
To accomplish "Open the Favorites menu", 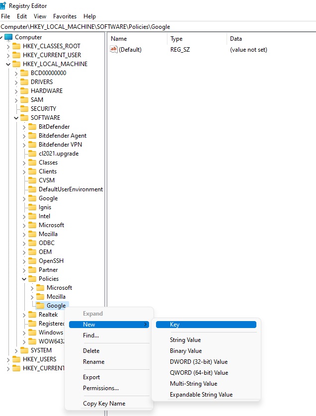I will click(x=65, y=16).
